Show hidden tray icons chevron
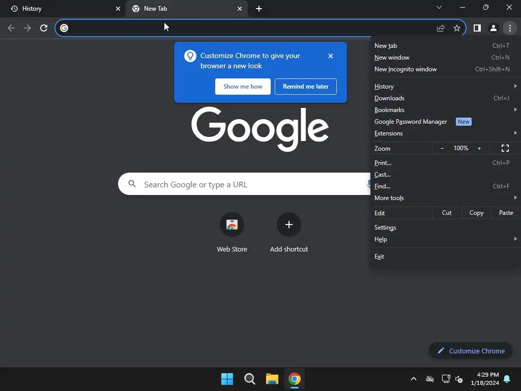This screenshot has width=521, height=391. point(414,379)
